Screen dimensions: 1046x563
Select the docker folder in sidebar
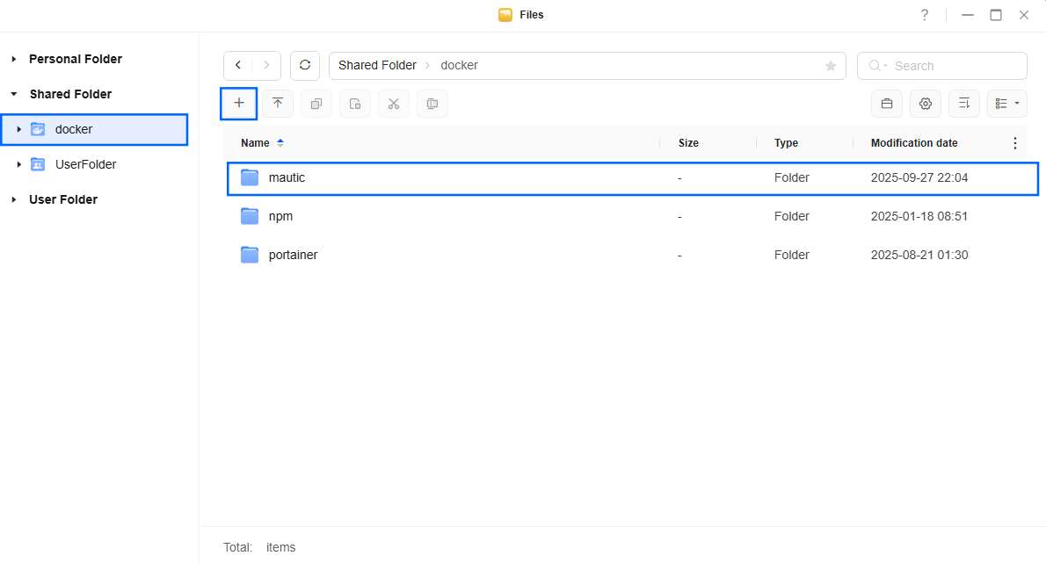[x=74, y=129]
